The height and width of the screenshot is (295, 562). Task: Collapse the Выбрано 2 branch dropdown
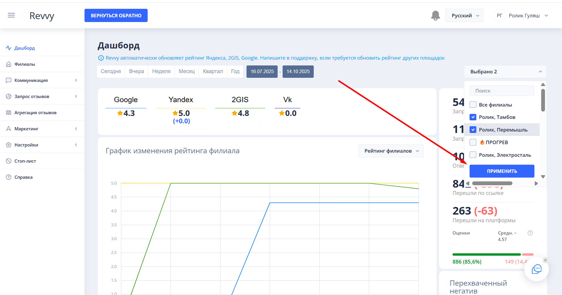click(x=505, y=72)
